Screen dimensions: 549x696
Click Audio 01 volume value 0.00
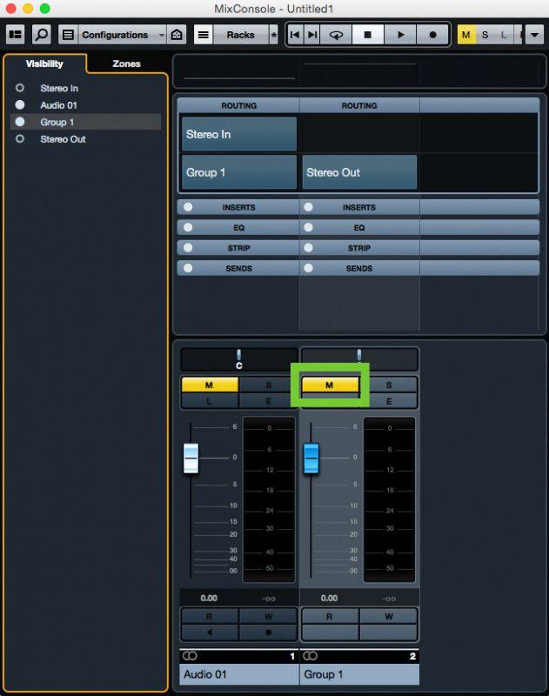209,598
